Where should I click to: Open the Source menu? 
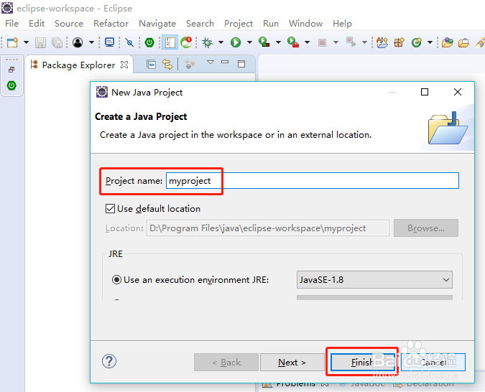pyautogui.click(x=69, y=24)
